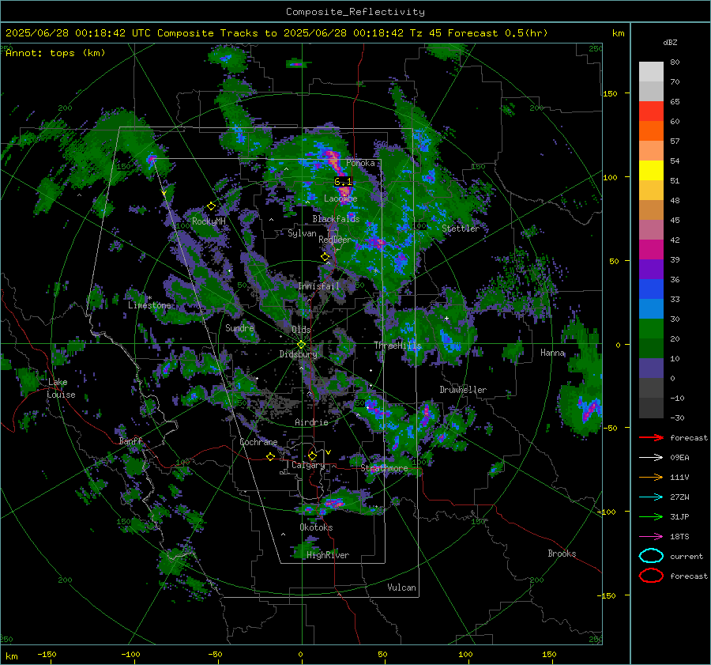Pick the green 31JP arrow in the legend

pos(651,516)
